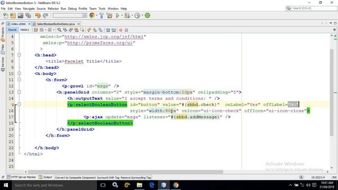Toggle bookmark in the editor toolbar
This screenshot has width=338, height=190.
(x=101, y=30)
